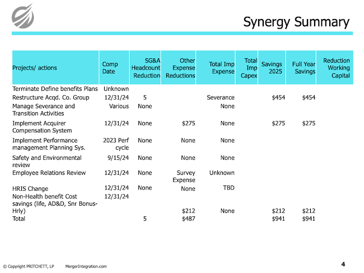The width and height of the screenshot is (364, 273).
Task: Click Savings 2025 '$454' value
Action: [x=278, y=98]
